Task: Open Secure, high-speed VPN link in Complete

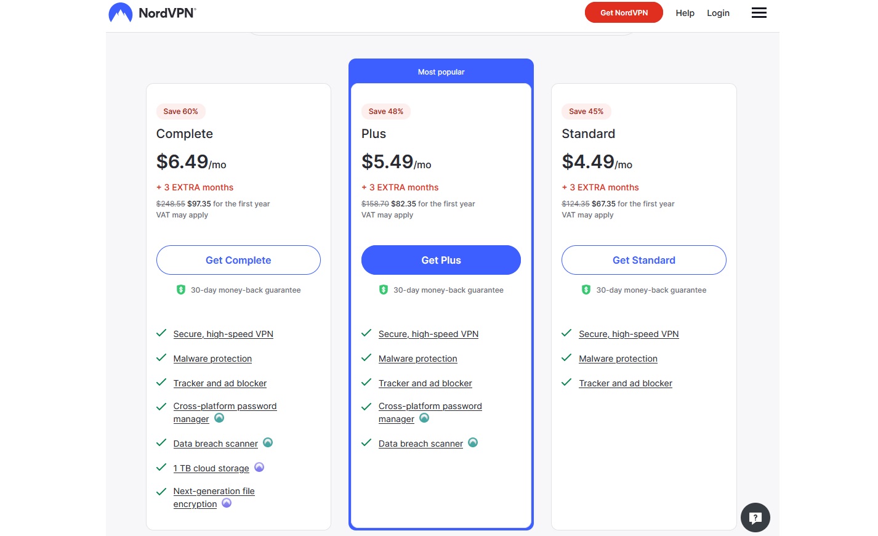Action: point(223,334)
